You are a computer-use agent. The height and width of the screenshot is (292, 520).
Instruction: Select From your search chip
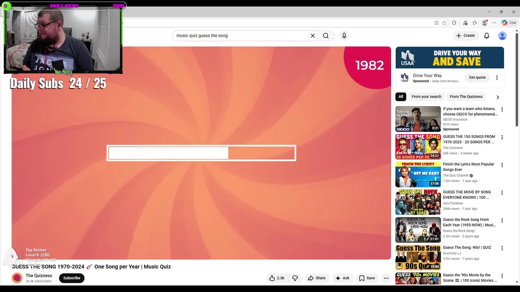tap(426, 97)
